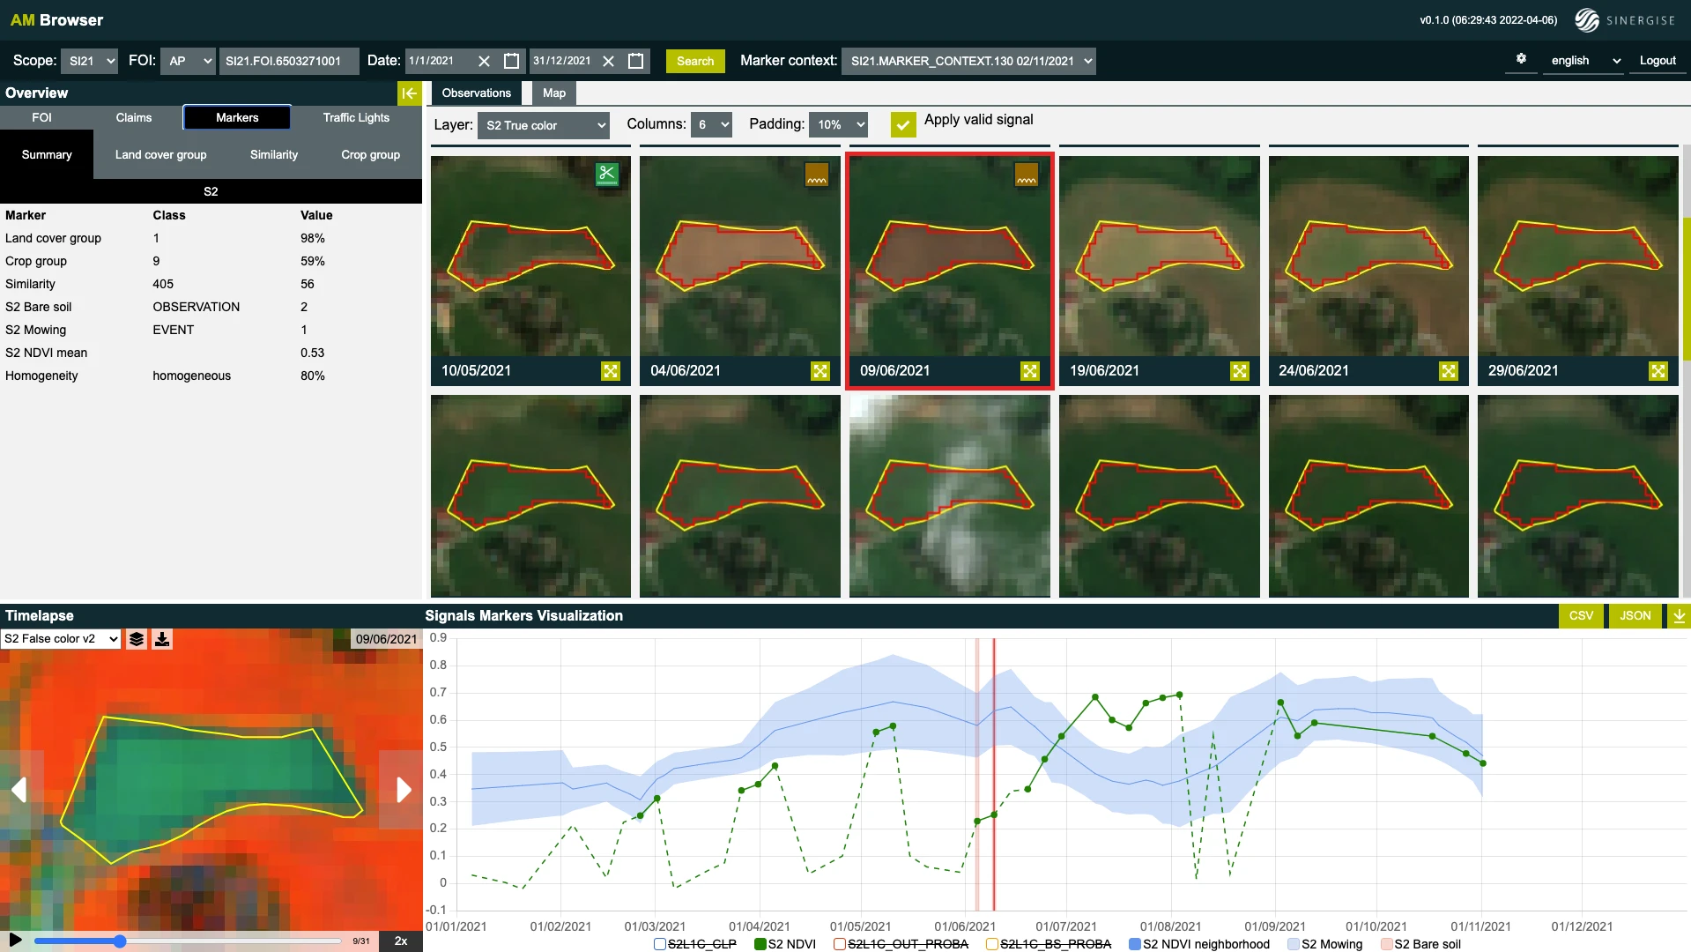Open the timelapse layers icon
Screen dimensions: 1691x952
[137, 639]
